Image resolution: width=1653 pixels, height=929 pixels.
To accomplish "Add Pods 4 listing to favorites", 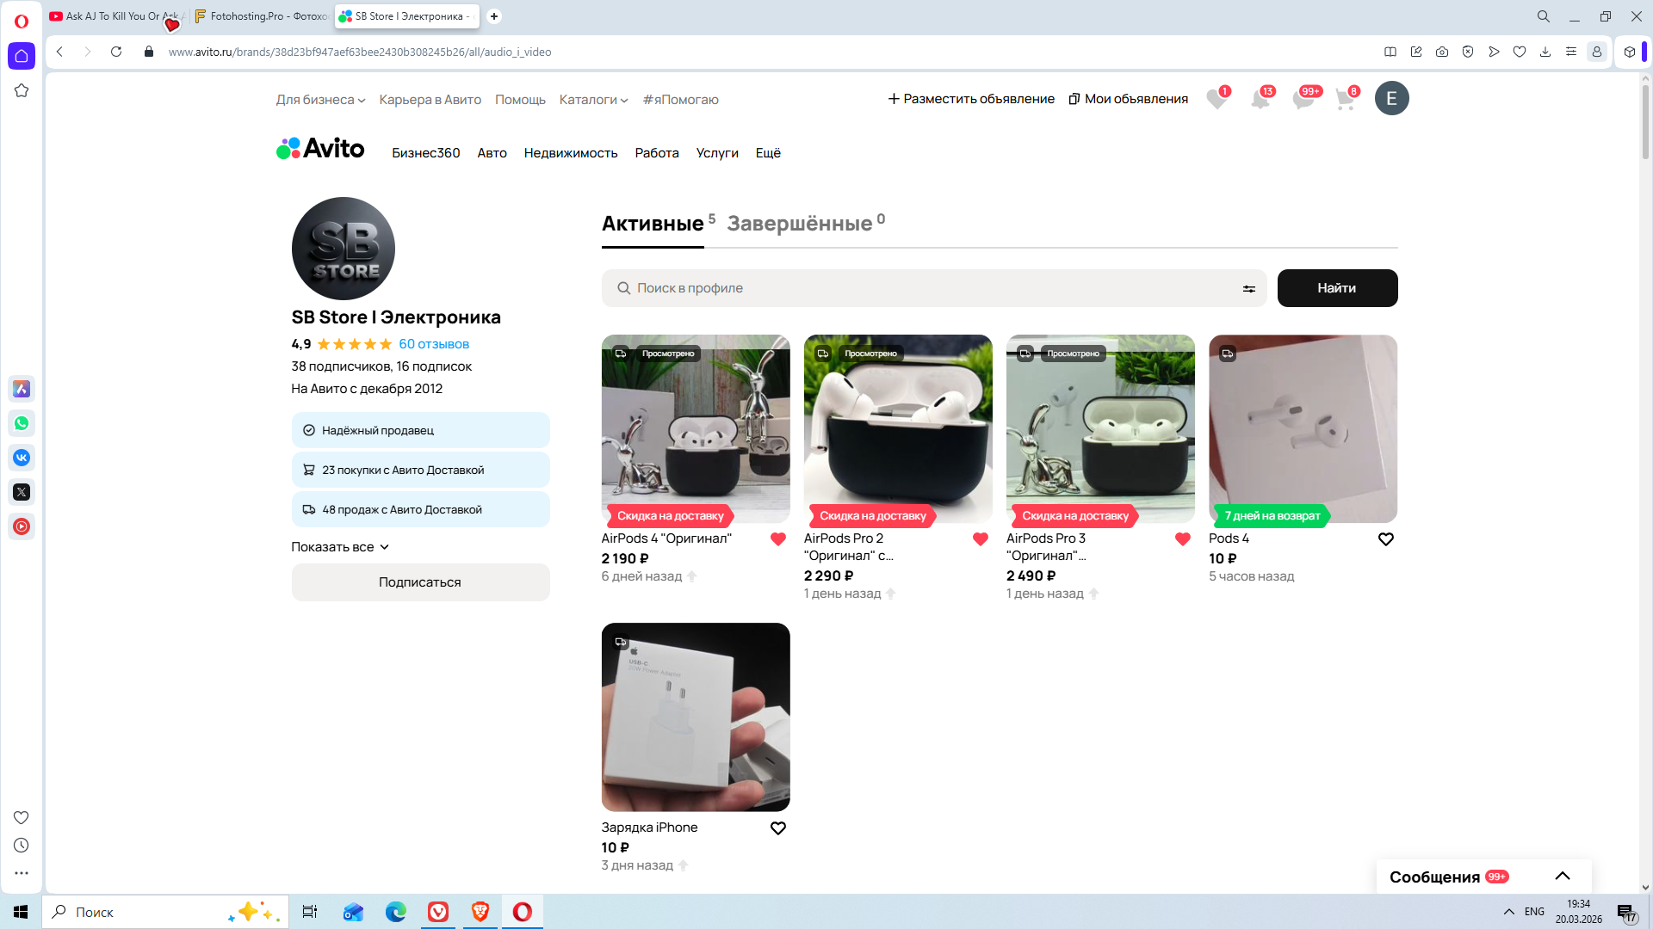I will click(1385, 539).
